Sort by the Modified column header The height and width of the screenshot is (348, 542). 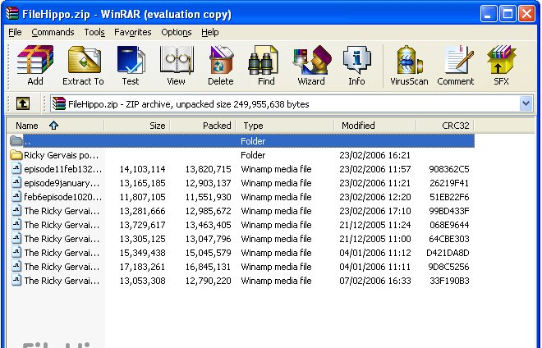375,126
